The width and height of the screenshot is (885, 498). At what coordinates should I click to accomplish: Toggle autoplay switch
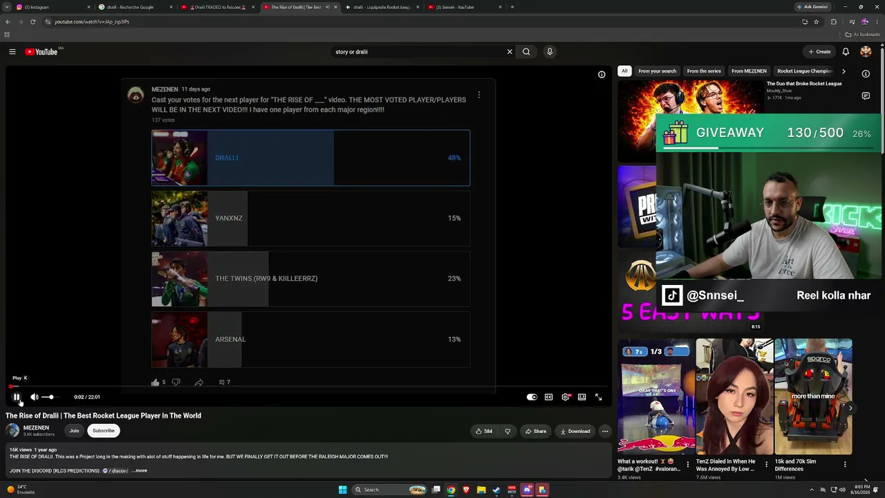pyautogui.click(x=532, y=397)
